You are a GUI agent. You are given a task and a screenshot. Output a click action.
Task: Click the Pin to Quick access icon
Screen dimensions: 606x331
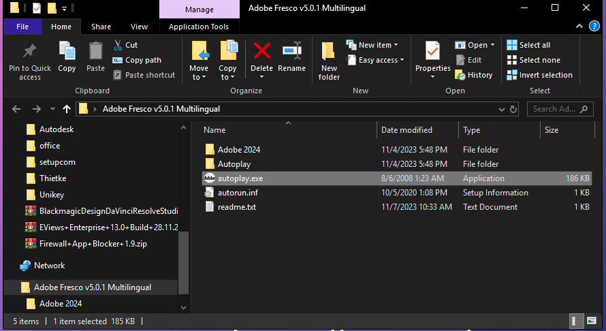tap(29, 52)
